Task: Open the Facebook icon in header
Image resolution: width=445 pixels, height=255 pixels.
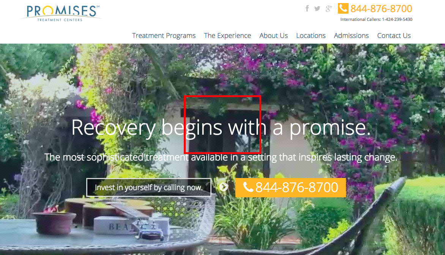Action: (307, 8)
